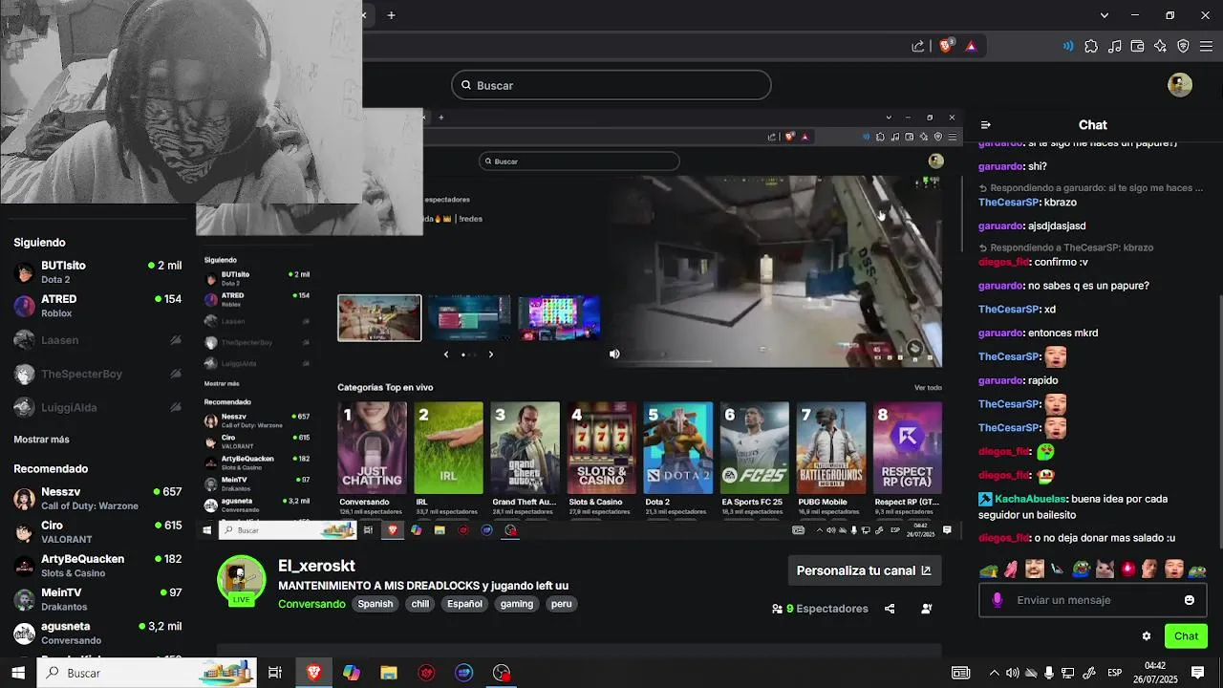Select TheSpecterBoy in the following list
Viewport: 1223px width, 688px height.
click(97, 374)
